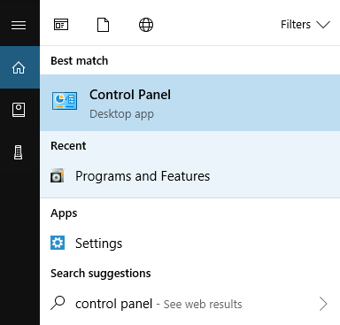Viewport: 340px width, 325px height.
Task: Click the Programs and Features disc icon
Action: [x=57, y=176]
